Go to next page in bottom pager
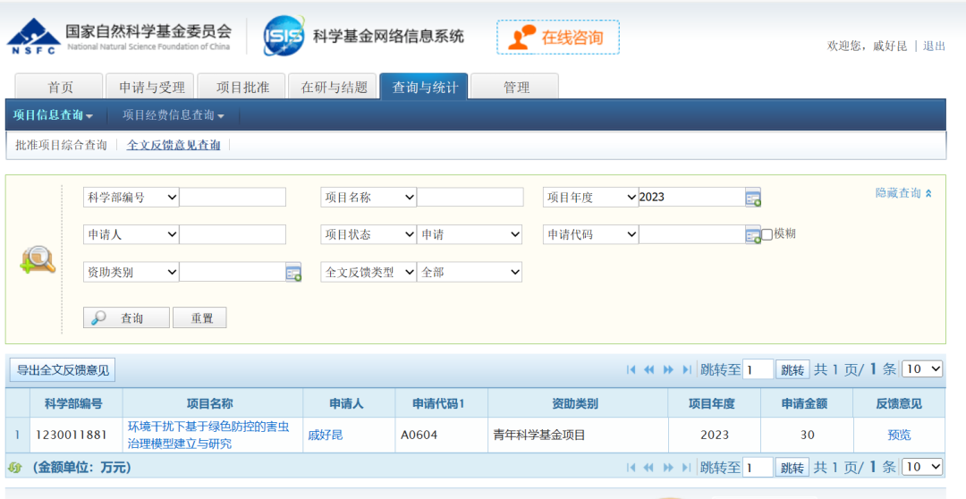 (x=668, y=467)
